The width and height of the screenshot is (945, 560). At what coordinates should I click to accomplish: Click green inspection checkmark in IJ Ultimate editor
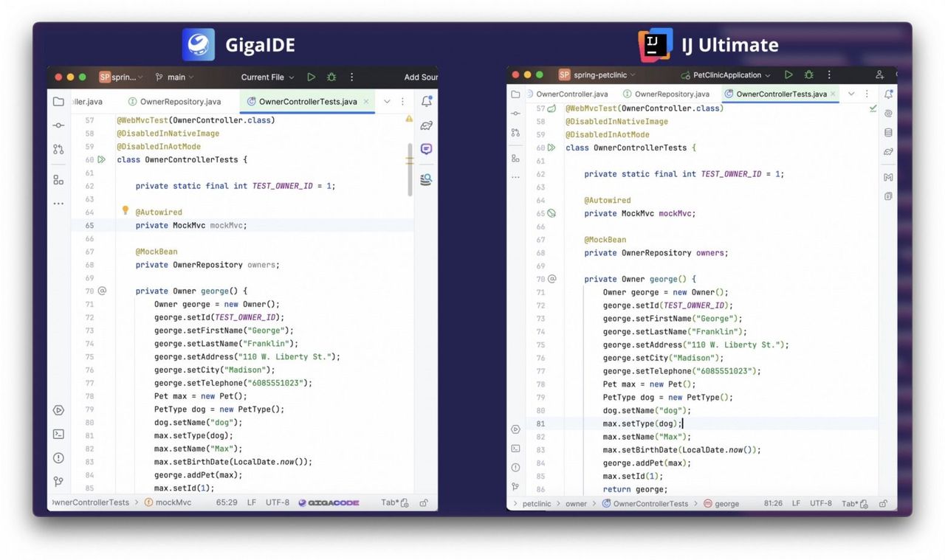(x=873, y=108)
